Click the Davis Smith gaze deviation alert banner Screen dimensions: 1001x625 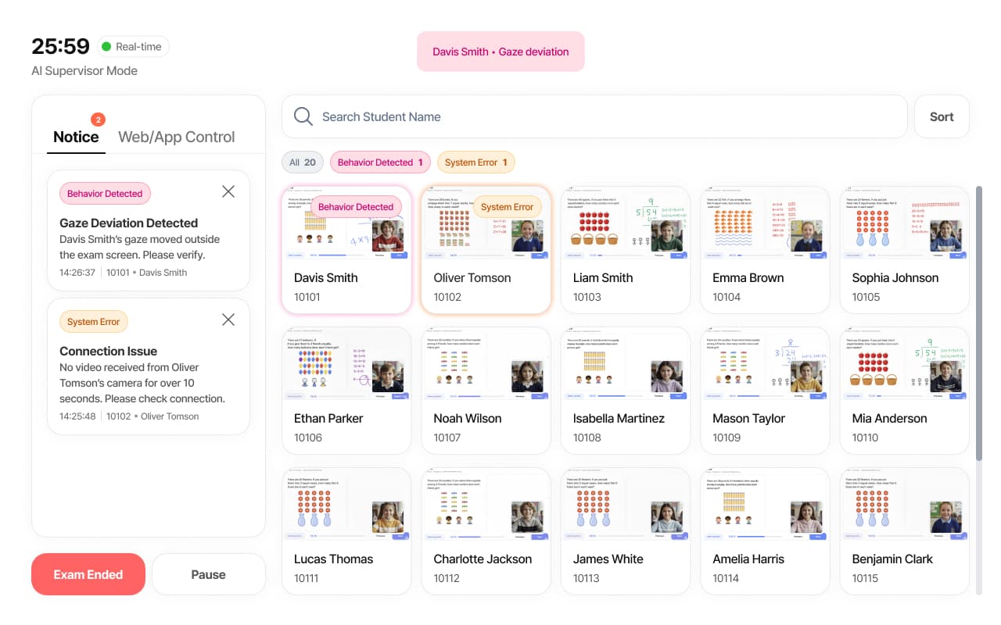click(500, 52)
